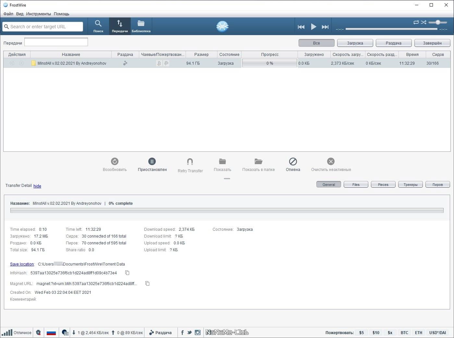Filter transfers by Раздача
Screen dimensions: 454x338
click(394, 43)
